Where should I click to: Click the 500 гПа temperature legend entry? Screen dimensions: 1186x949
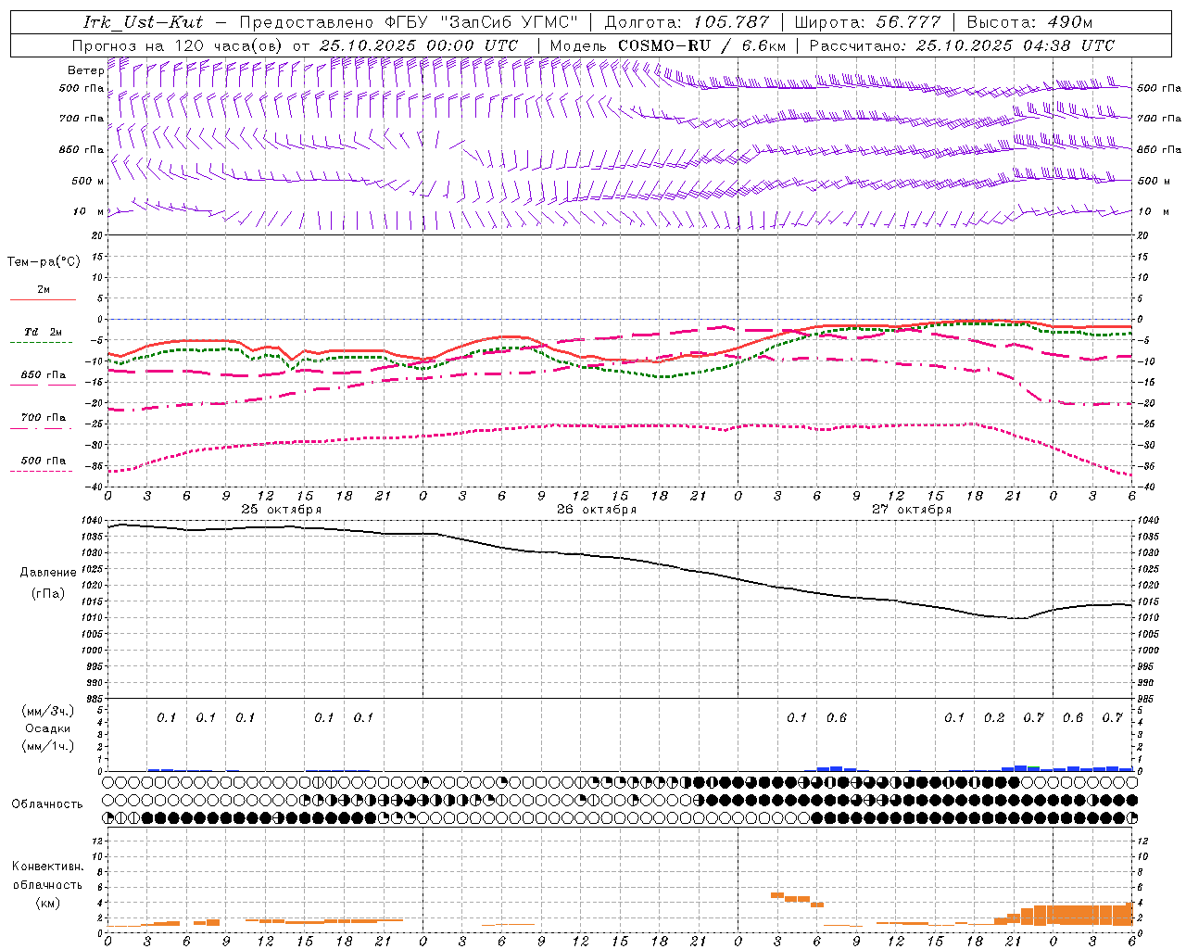(44, 461)
